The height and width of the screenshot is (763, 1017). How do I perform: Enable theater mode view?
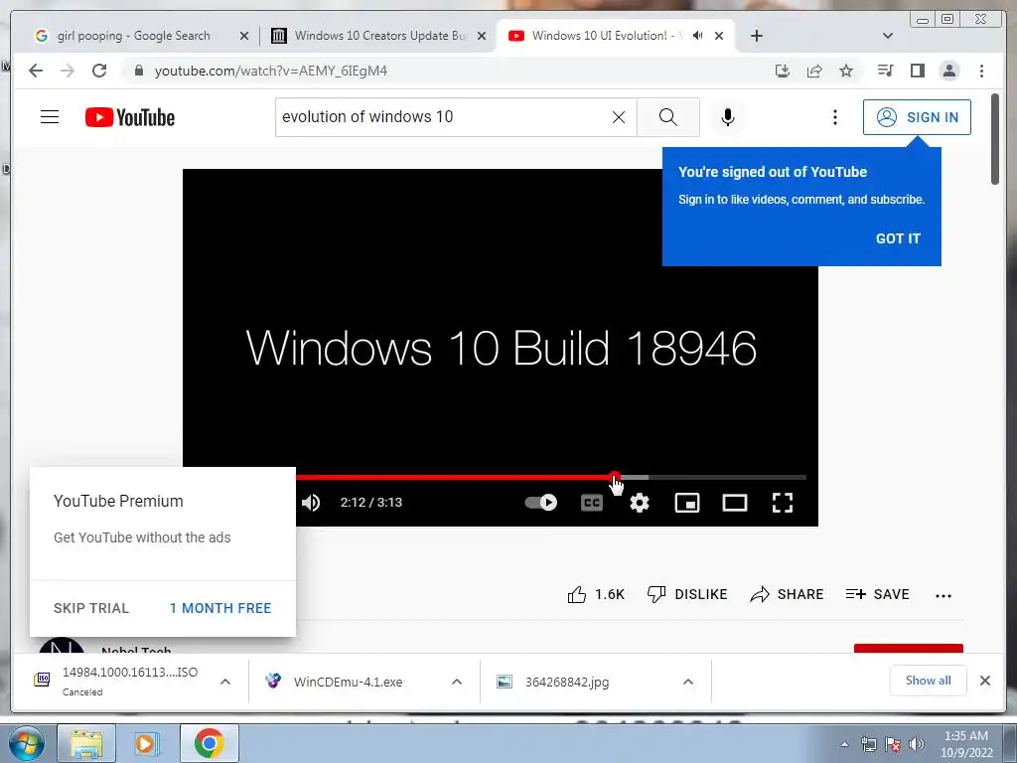(735, 503)
